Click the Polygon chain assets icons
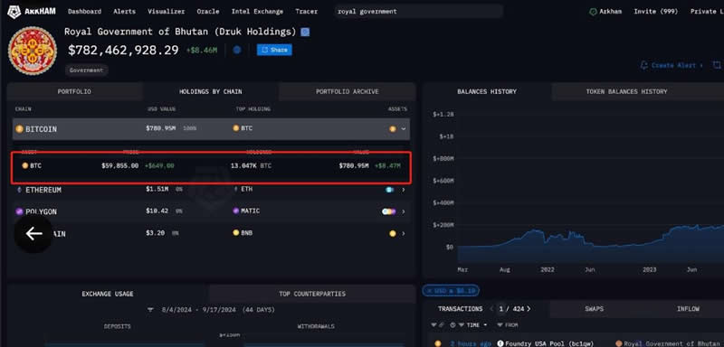This screenshot has width=724, height=347. pyautogui.click(x=389, y=211)
